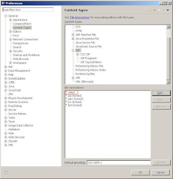Open the File Associations link

point(80,17)
